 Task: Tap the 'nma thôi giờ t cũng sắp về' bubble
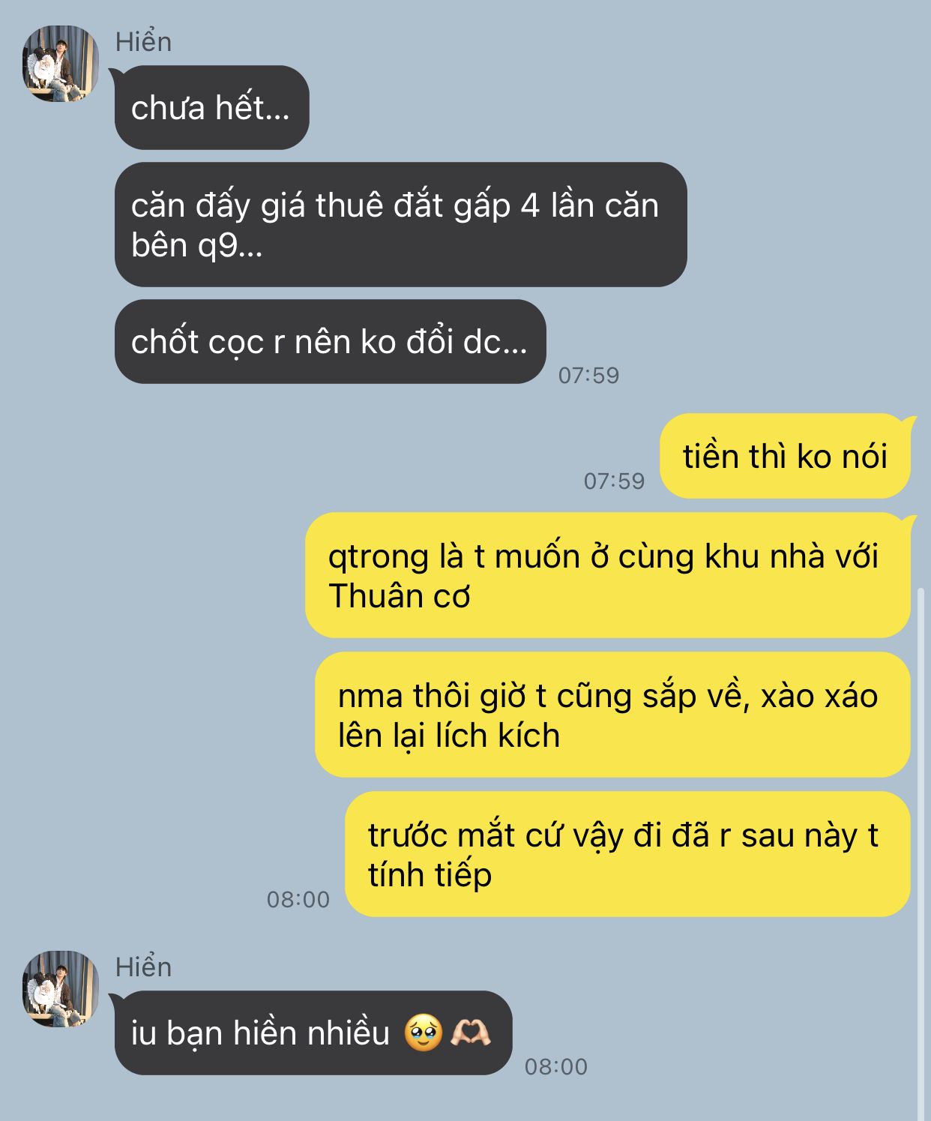click(x=612, y=715)
